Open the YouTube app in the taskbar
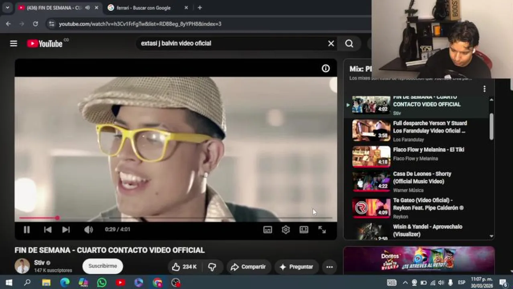 (120, 283)
